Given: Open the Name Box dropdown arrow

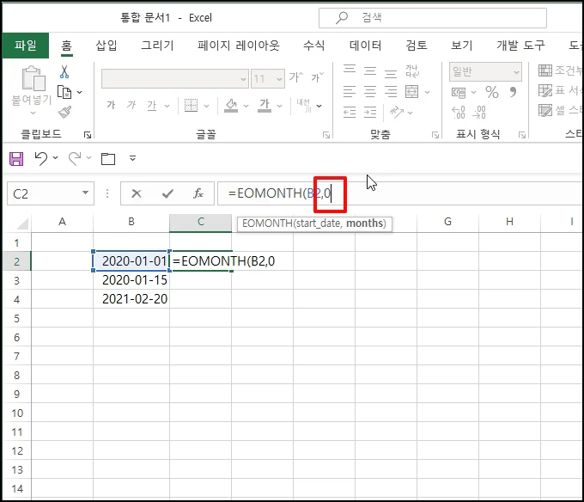Looking at the screenshot, I should point(85,193).
